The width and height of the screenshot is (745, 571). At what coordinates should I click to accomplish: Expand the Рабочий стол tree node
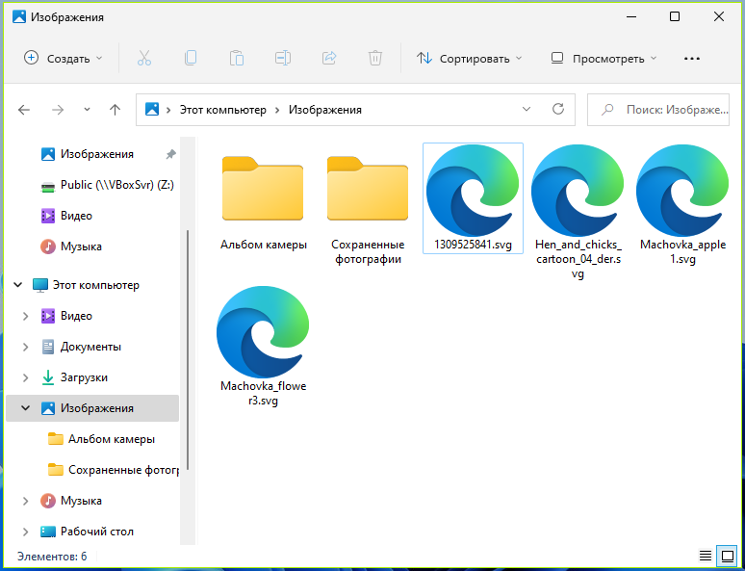click(x=26, y=532)
